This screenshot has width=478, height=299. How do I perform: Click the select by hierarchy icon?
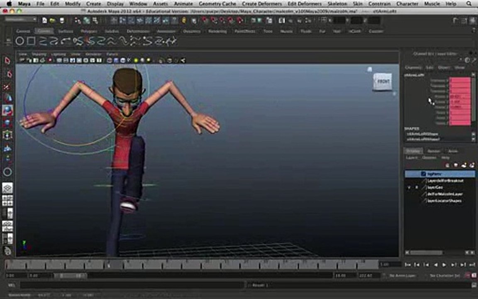coord(78,21)
